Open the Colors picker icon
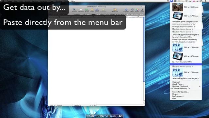The image size is (209, 118). [x=137, y=10]
